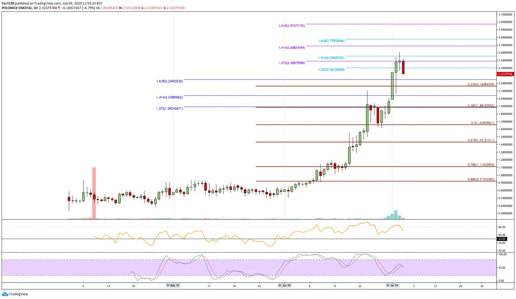The image size is (516, 299).
Task: Click the 3.10000000 price axis value
Action: coord(505,14)
